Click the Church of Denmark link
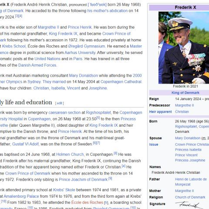The height and width of the screenshot is (209, 209). click(x=190, y=197)
